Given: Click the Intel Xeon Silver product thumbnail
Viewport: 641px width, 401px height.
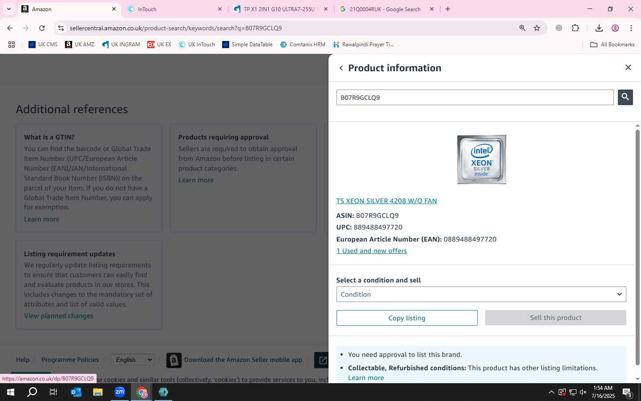Looking at the screenshot, I should pos(481,160).
